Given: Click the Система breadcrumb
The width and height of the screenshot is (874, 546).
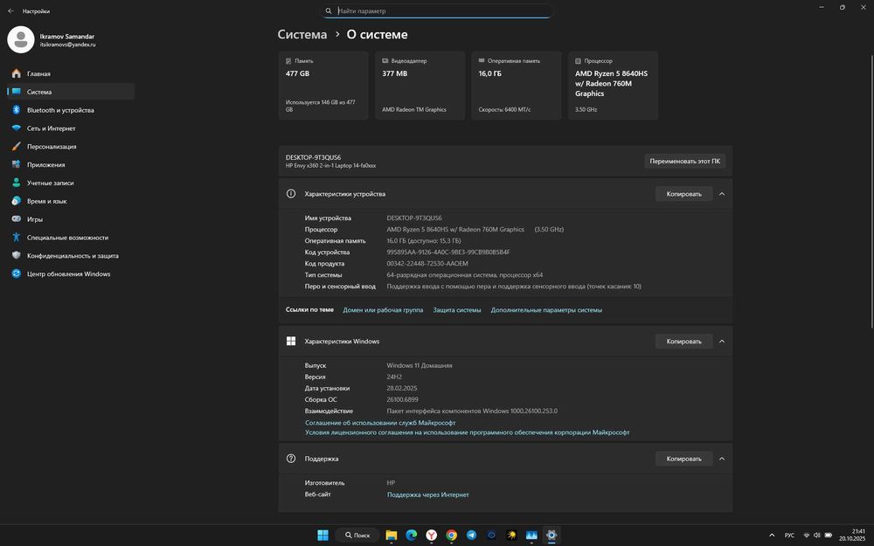Looking at the screenshot, I should pos(302,35).
